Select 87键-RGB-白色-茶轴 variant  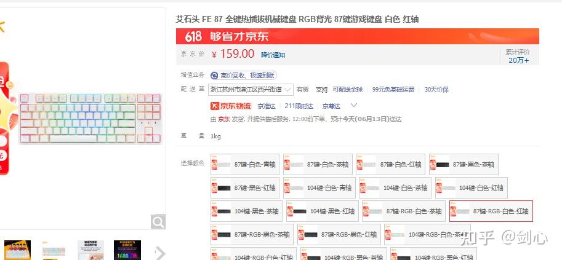tap(404, 211)
